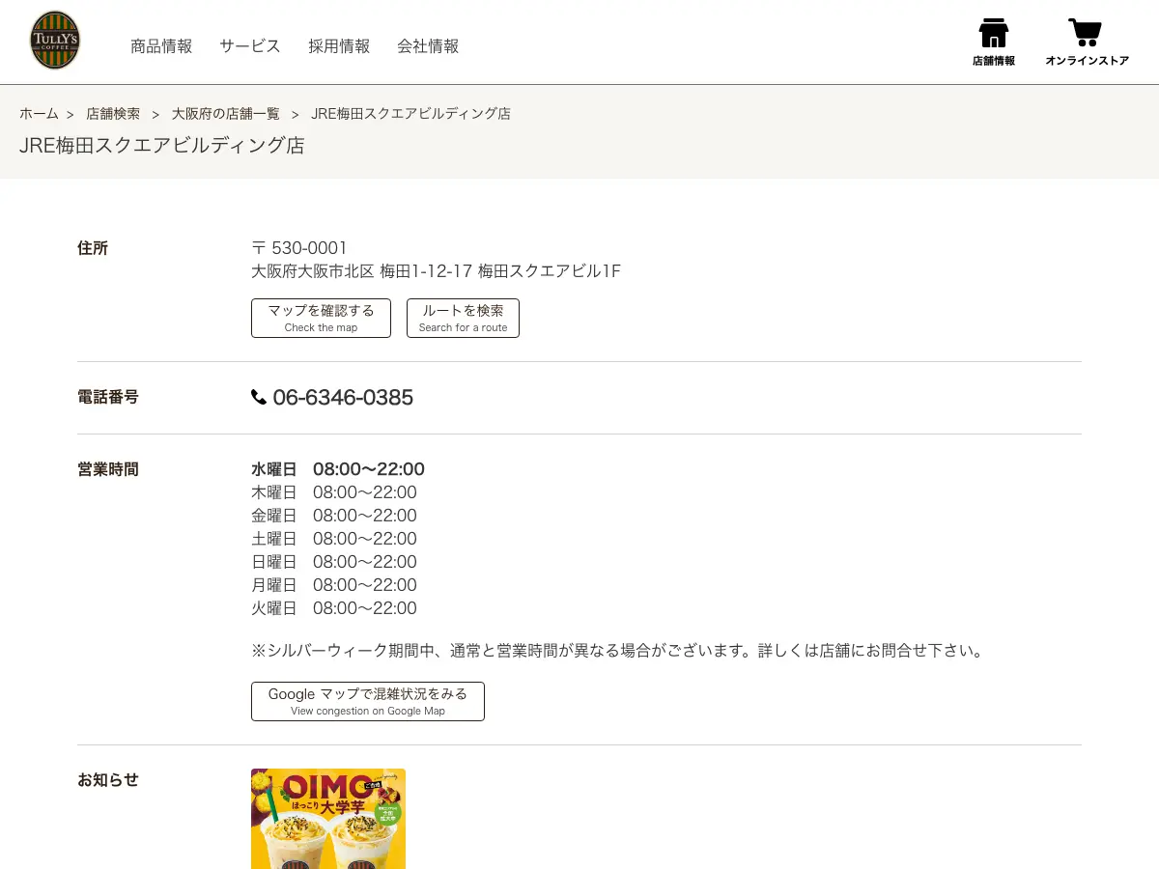Viewport: 1159px width, 869px height.
Task: Open the 商品情報 menu
Action: pyautogui.click(x=161, y=45)
